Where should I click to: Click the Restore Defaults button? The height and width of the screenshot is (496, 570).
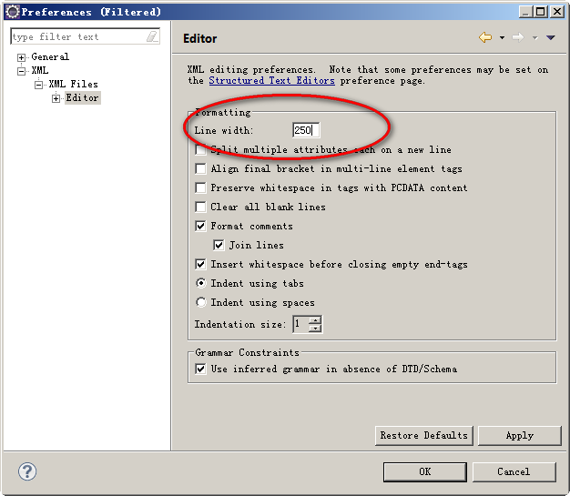424,435
